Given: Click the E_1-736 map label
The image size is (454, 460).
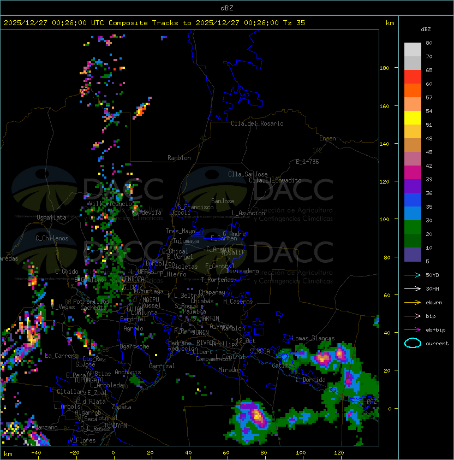Looking at the screenshot, I should [307, 162].
